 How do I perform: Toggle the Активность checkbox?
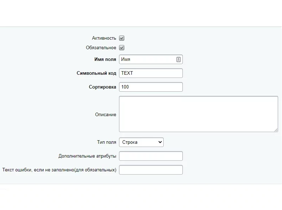click(122, 38)
